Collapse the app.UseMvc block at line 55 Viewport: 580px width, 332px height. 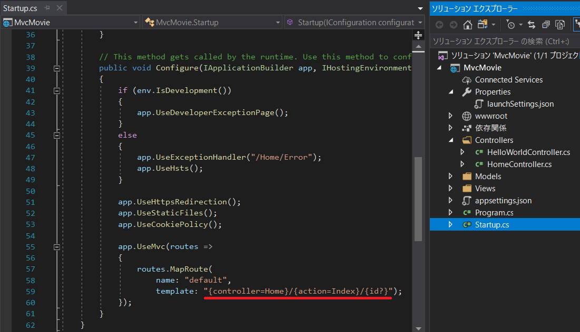pyautogui.click(x=56, y=247)
